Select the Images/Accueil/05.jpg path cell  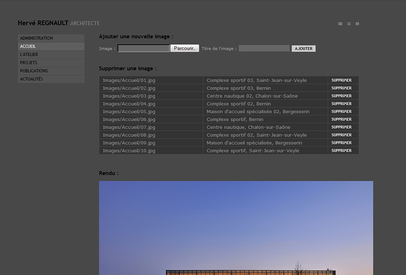coord(151,111)
